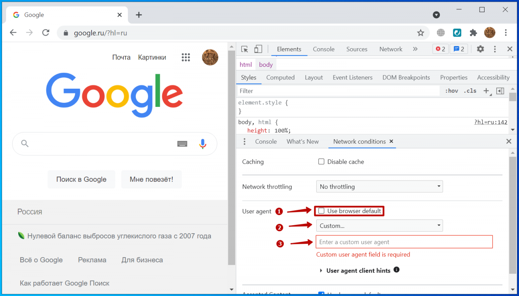This screenshot has width=519, height=296.
Task: Switch to the Elements tab
Action: (289, 49)
